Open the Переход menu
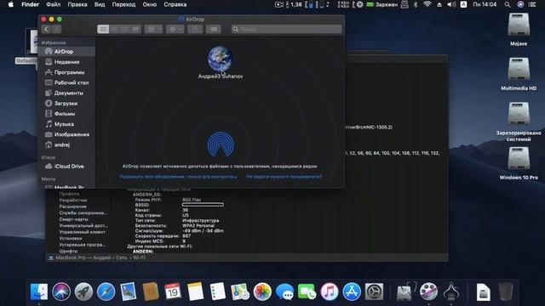Image resolution: width=545 pixels, height=306 pixels. coord(123,4)
